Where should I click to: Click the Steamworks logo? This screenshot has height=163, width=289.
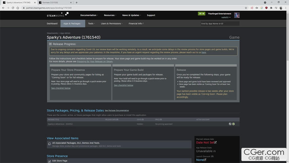point(57,15)
